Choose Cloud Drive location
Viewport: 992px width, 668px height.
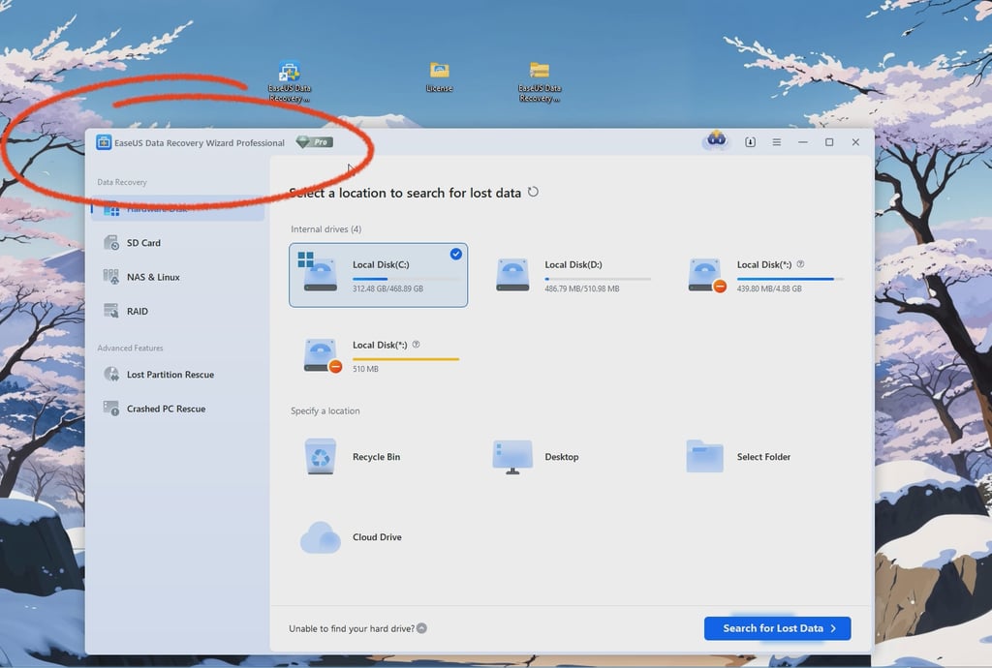(x=379, y=536)
